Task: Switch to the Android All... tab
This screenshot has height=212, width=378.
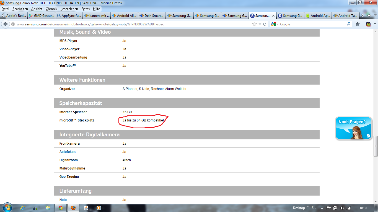Action: pos(124,16)
